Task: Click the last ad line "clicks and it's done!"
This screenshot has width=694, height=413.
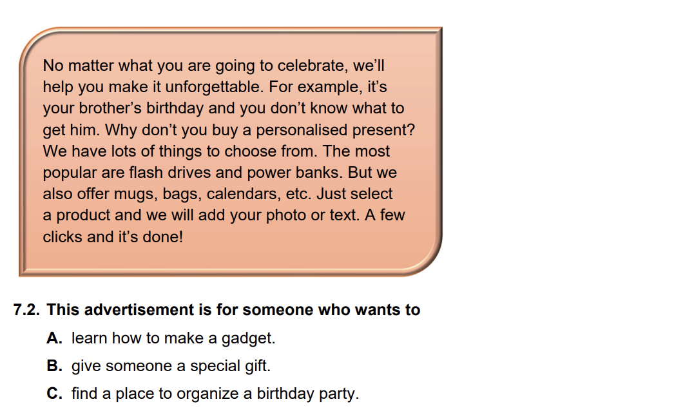Action: point(113,236)
